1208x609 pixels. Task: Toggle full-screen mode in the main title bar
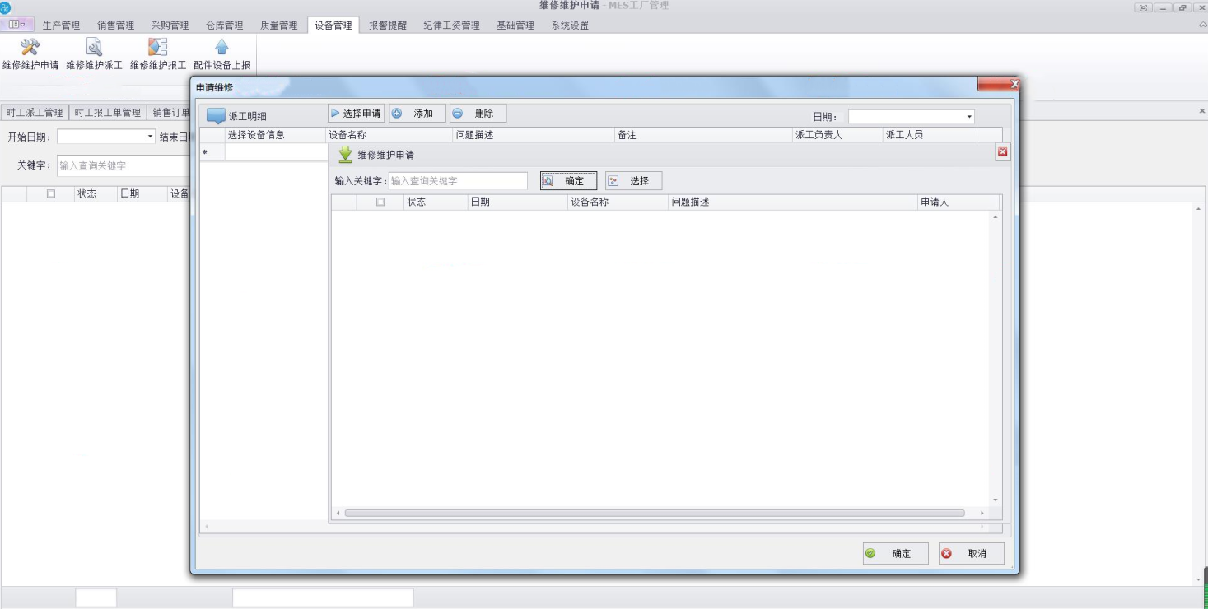1143,7
